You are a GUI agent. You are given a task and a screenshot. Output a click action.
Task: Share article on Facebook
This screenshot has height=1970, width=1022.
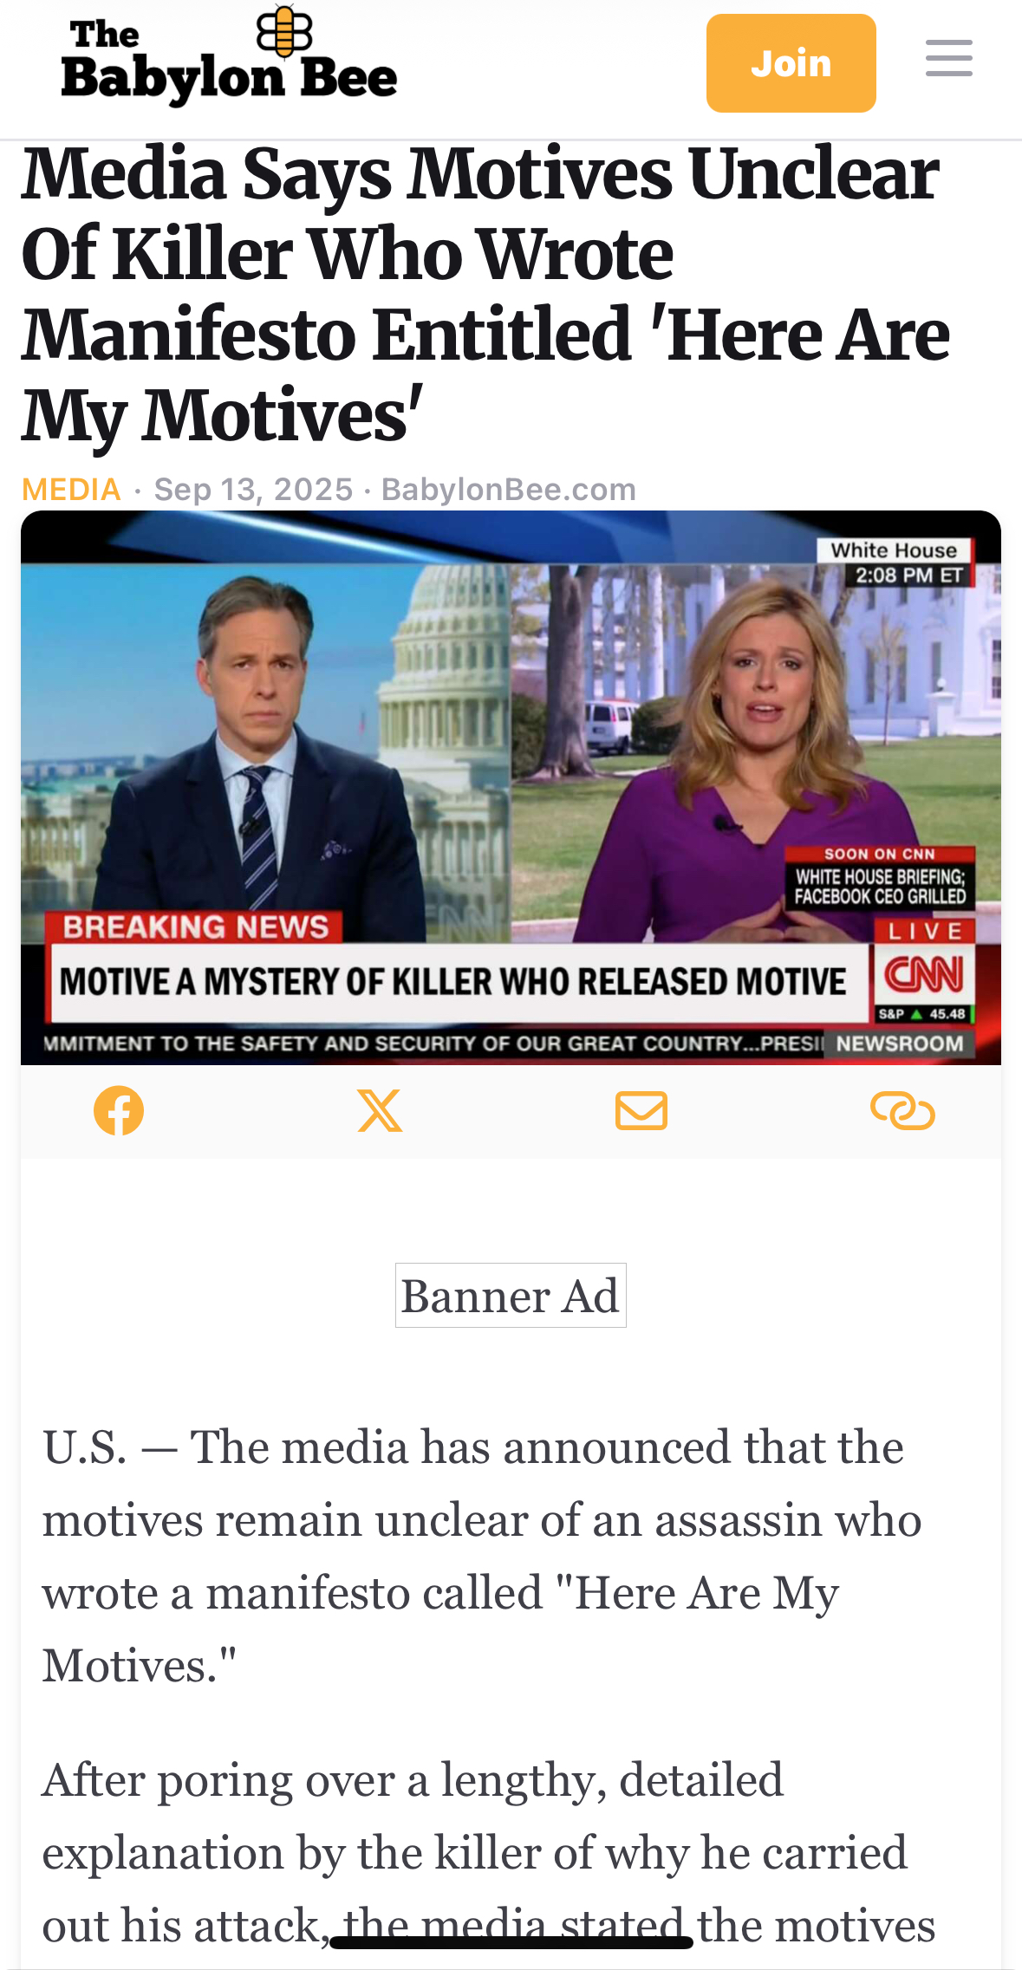(119, 1110)
